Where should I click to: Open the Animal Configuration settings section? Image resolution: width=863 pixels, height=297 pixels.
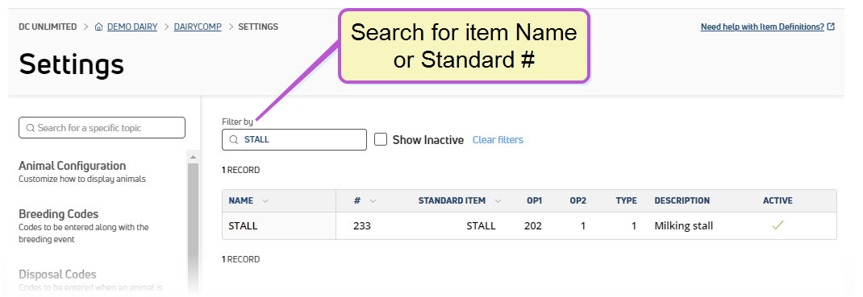(72, 171)
